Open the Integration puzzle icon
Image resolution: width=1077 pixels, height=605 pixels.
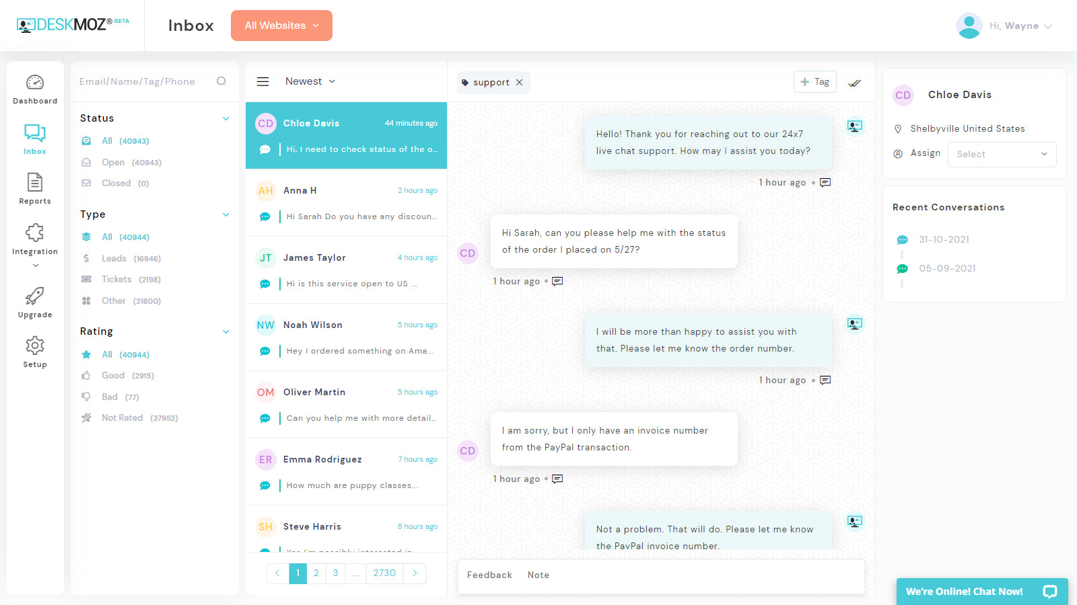35,233
